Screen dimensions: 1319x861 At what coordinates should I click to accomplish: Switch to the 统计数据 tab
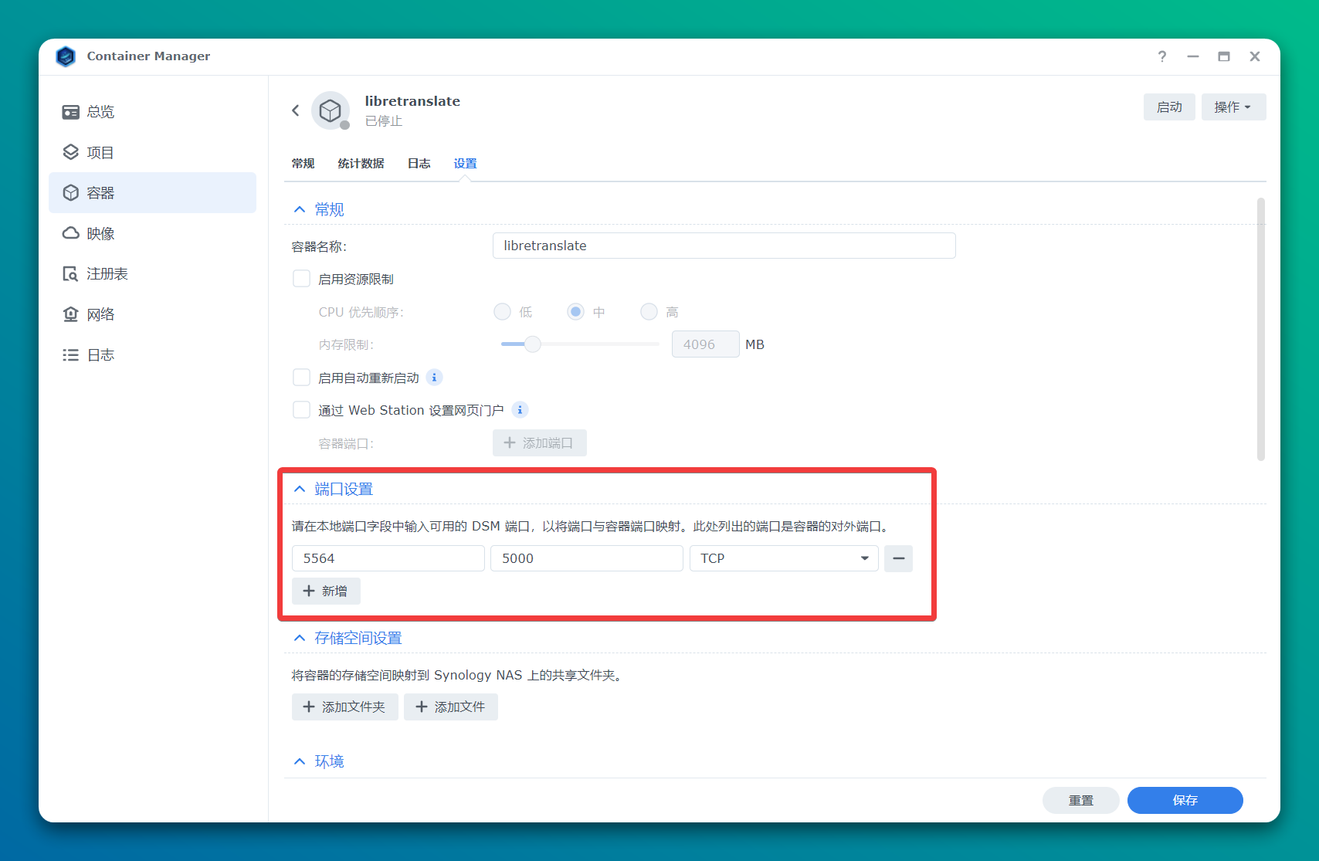361,164
